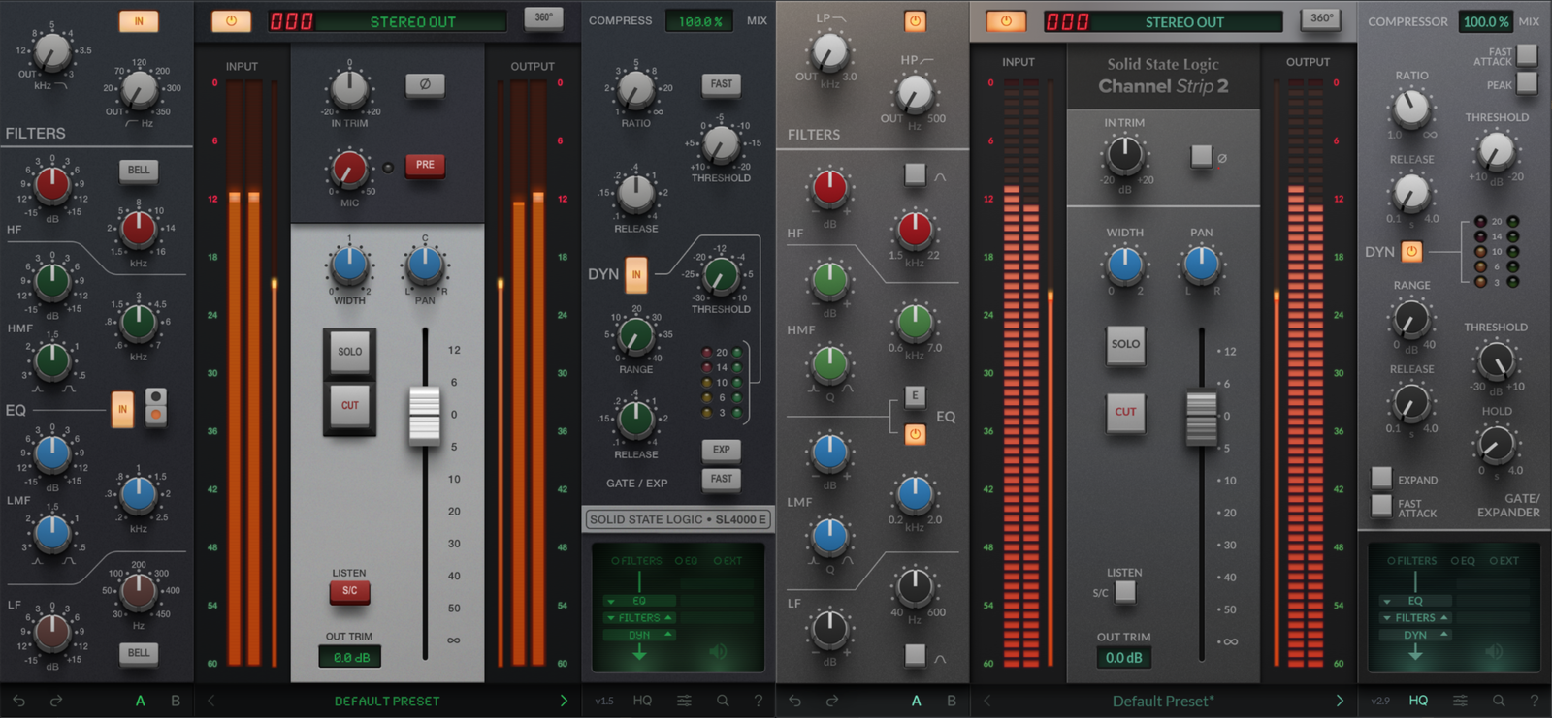Undo in the left SL4000 E plugin

(18, 701)
